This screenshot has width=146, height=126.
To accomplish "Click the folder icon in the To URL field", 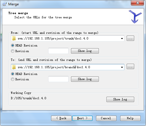I will (14, 67).
